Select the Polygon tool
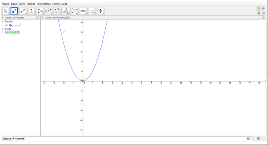This screenshot has height=145, width=268. pos(40,11)
